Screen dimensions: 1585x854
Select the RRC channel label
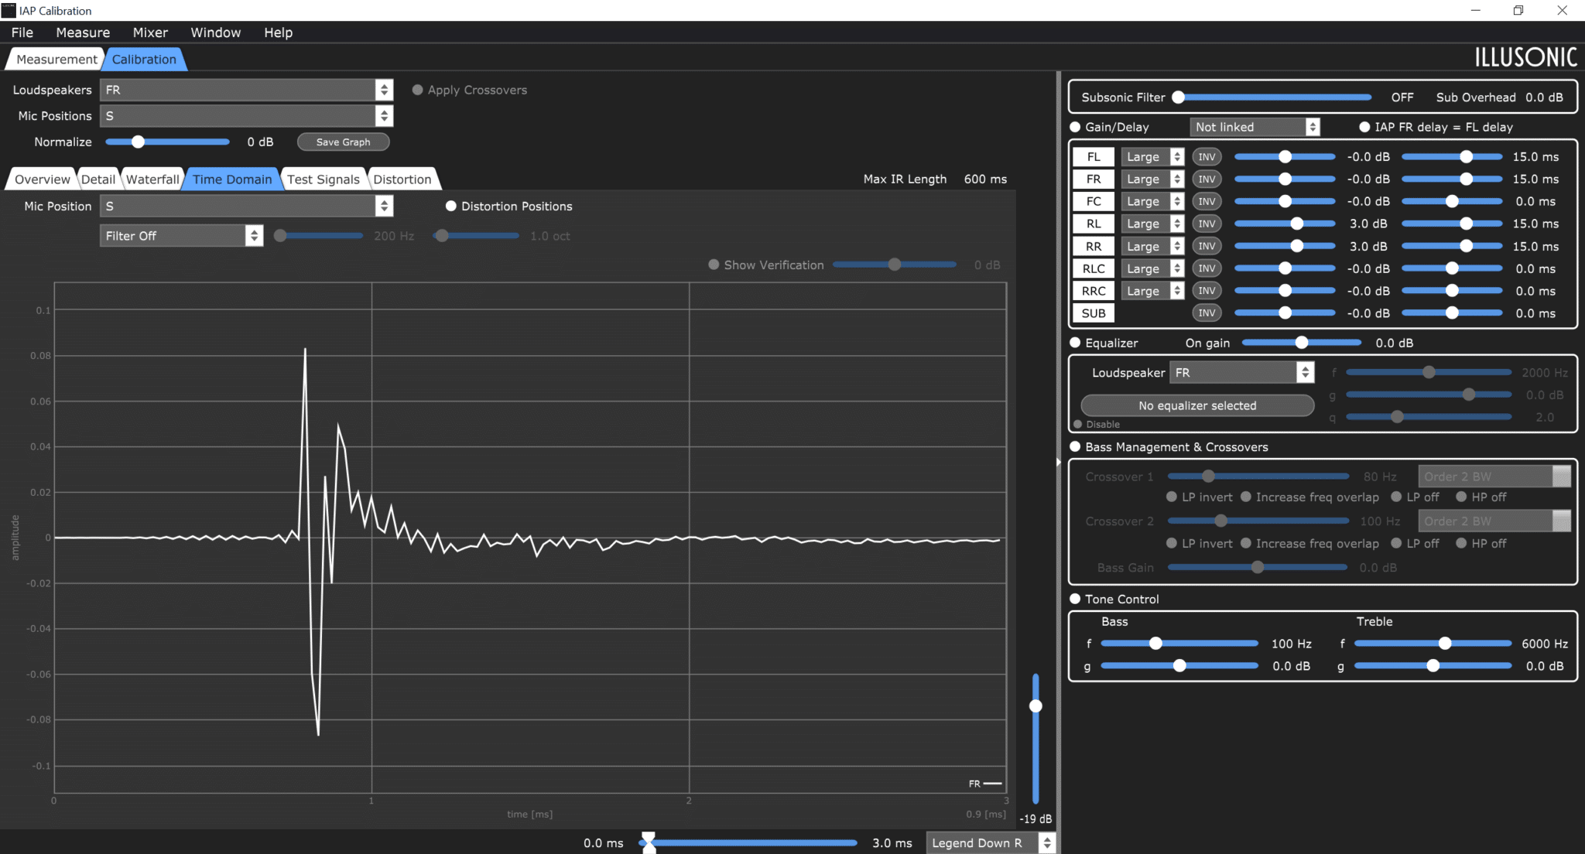point(1094,291)
